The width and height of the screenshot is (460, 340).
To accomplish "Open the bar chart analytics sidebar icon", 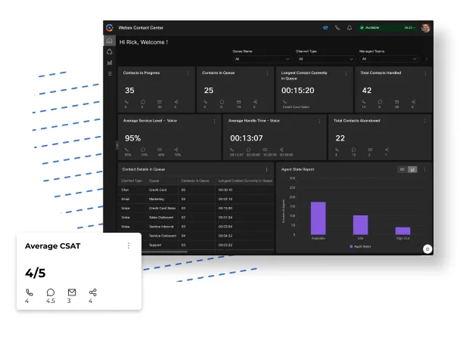I will click(110, 63).
